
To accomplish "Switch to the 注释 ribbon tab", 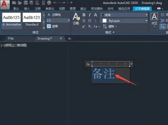I will 38,8.
